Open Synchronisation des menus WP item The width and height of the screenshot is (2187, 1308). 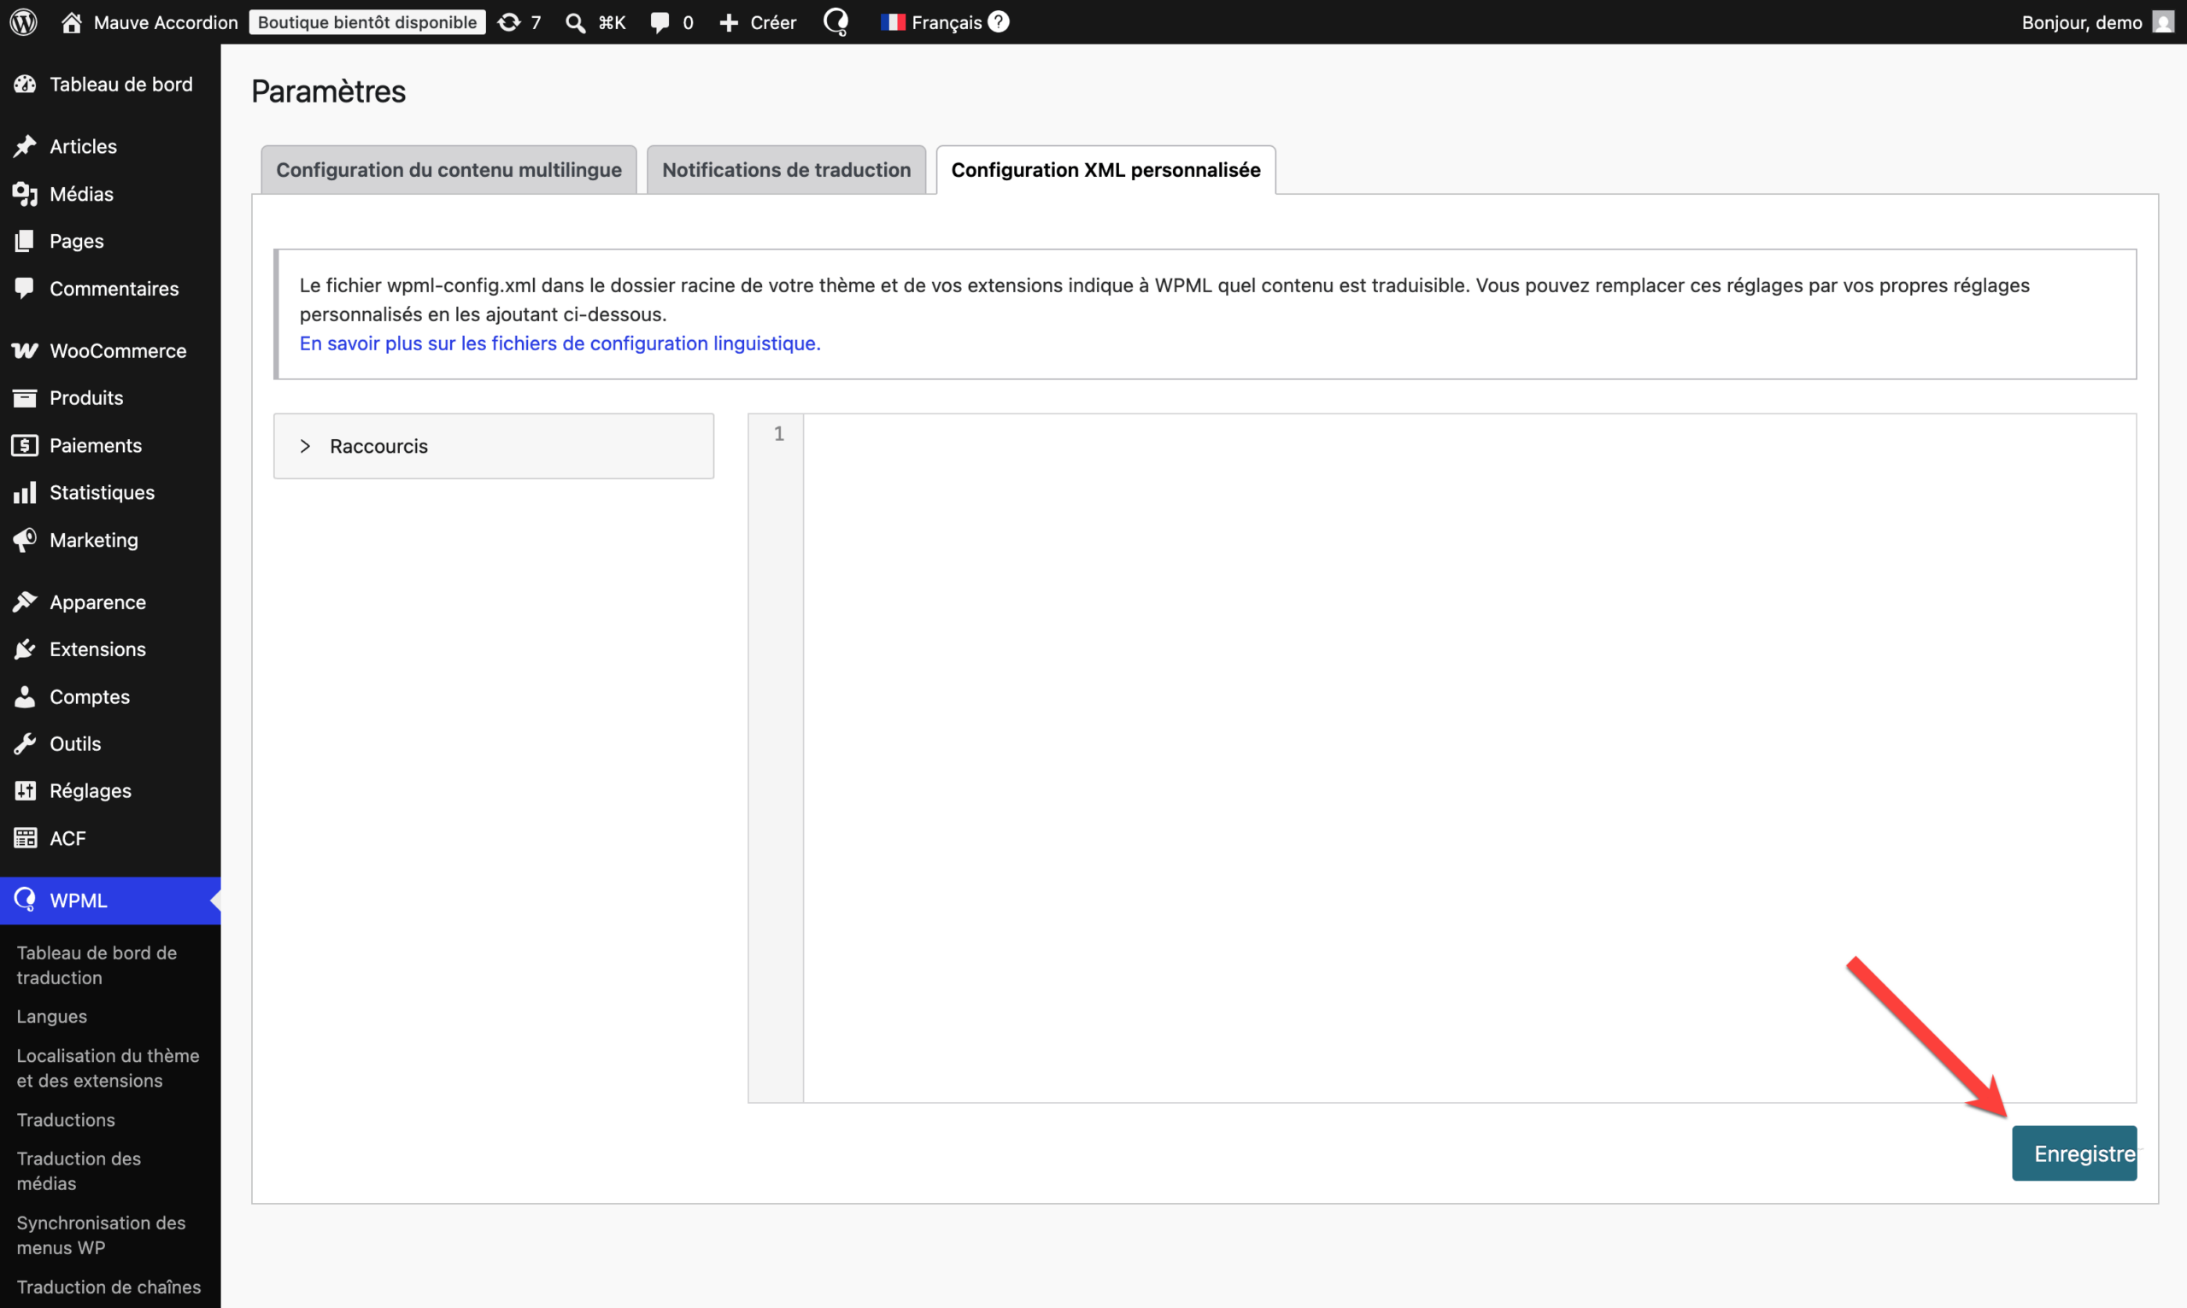[x=102, y=1235]
